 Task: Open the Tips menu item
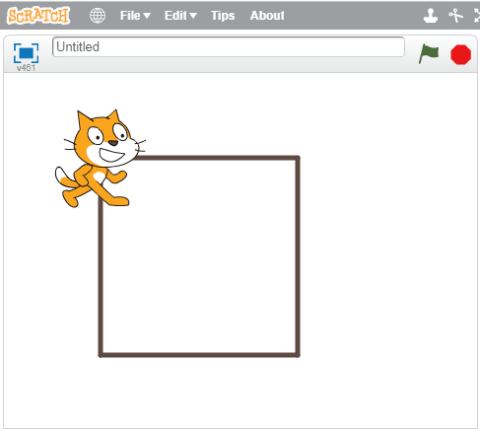[223, 16]
